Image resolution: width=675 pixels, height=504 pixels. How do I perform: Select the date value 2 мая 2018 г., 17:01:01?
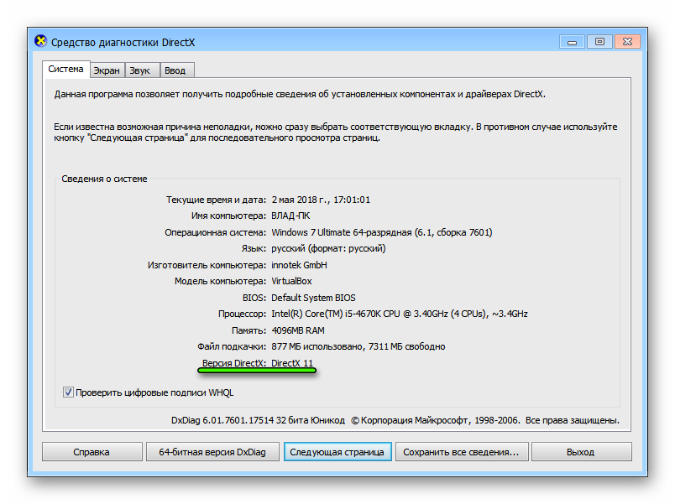point(321,200)
